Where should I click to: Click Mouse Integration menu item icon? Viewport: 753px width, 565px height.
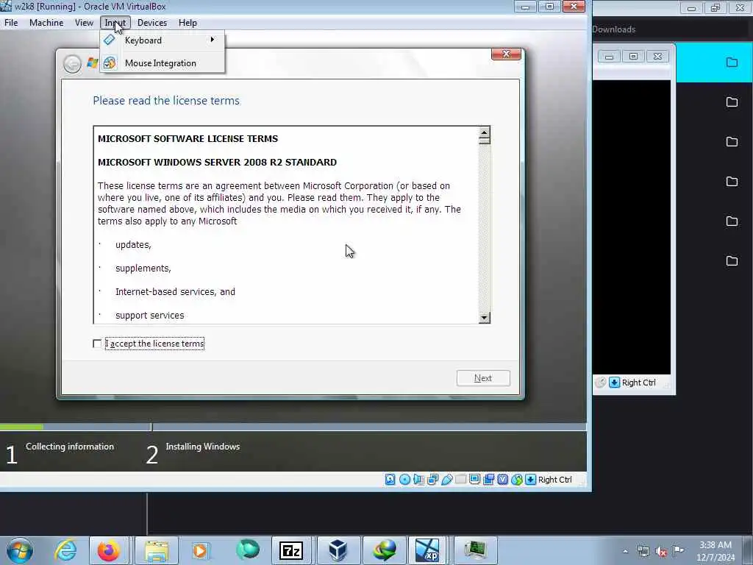(x=110, y=63)
